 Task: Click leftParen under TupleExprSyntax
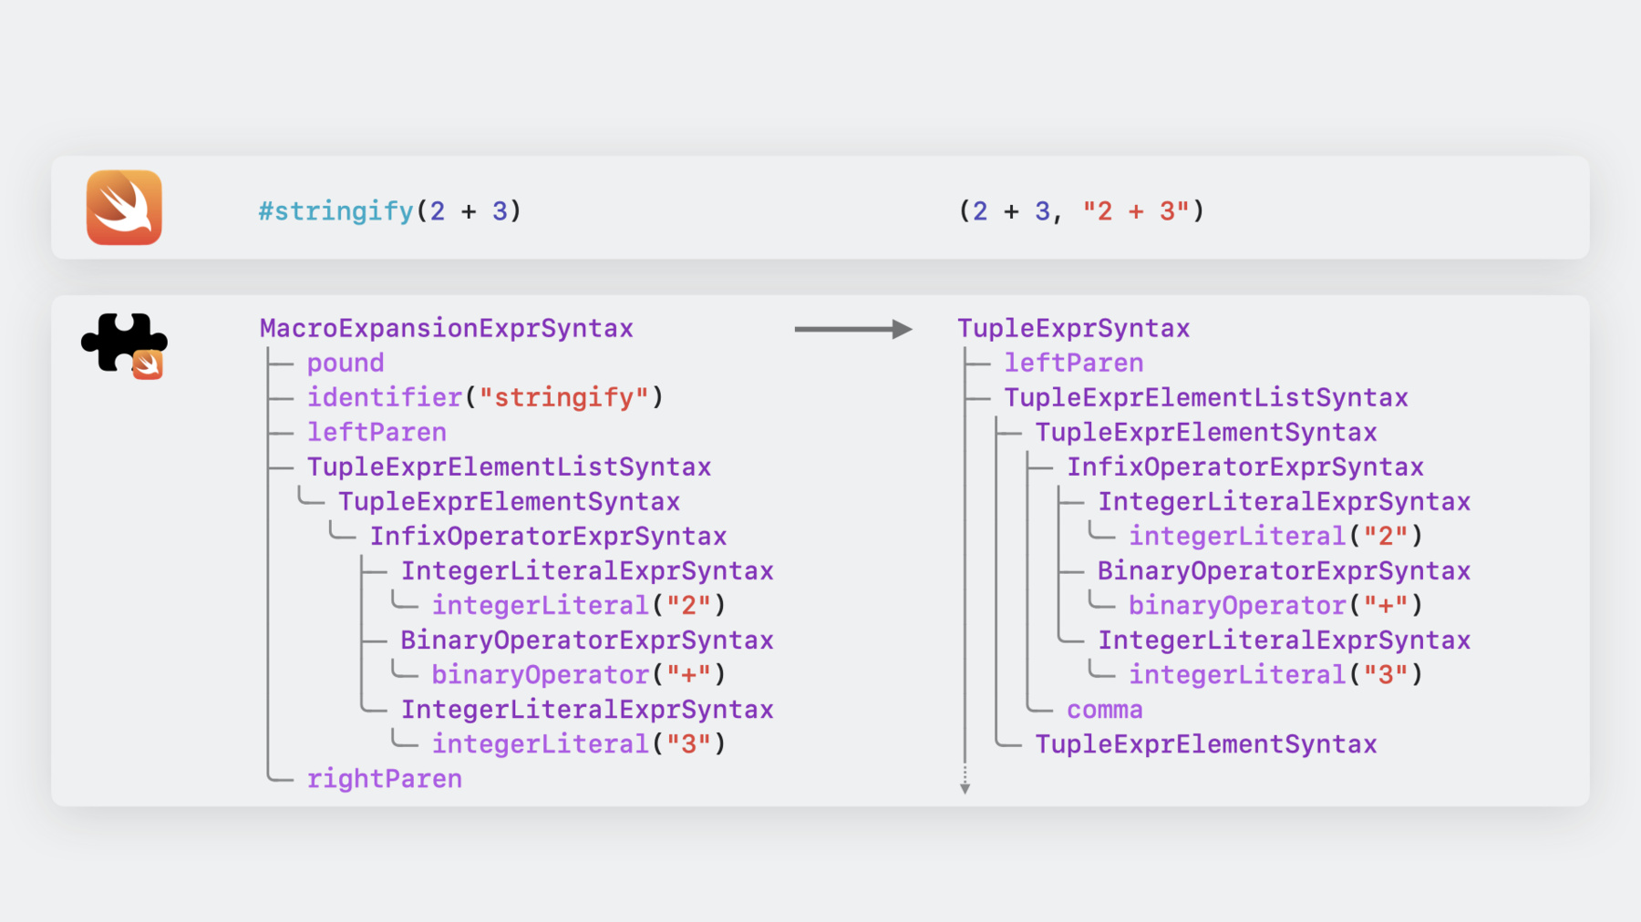point(1074,363)
